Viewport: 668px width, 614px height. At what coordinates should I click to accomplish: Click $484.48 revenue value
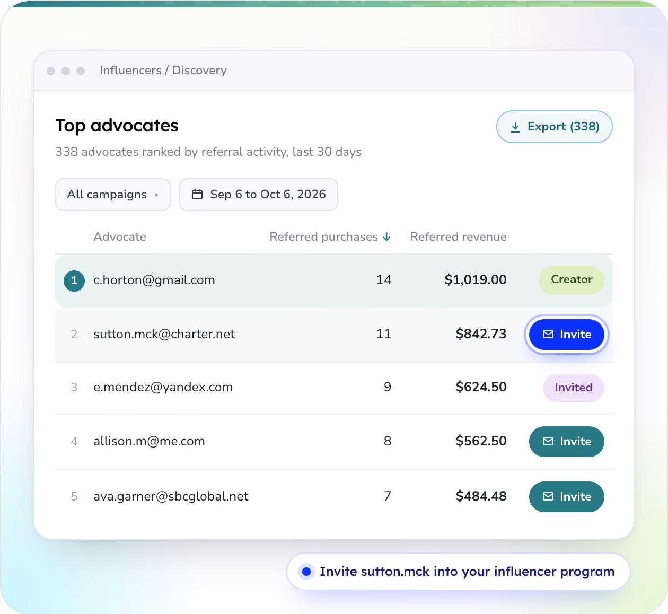pos(481,496)
